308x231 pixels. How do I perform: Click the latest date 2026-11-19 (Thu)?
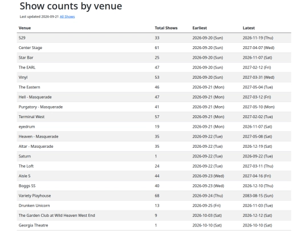point(258,38)
